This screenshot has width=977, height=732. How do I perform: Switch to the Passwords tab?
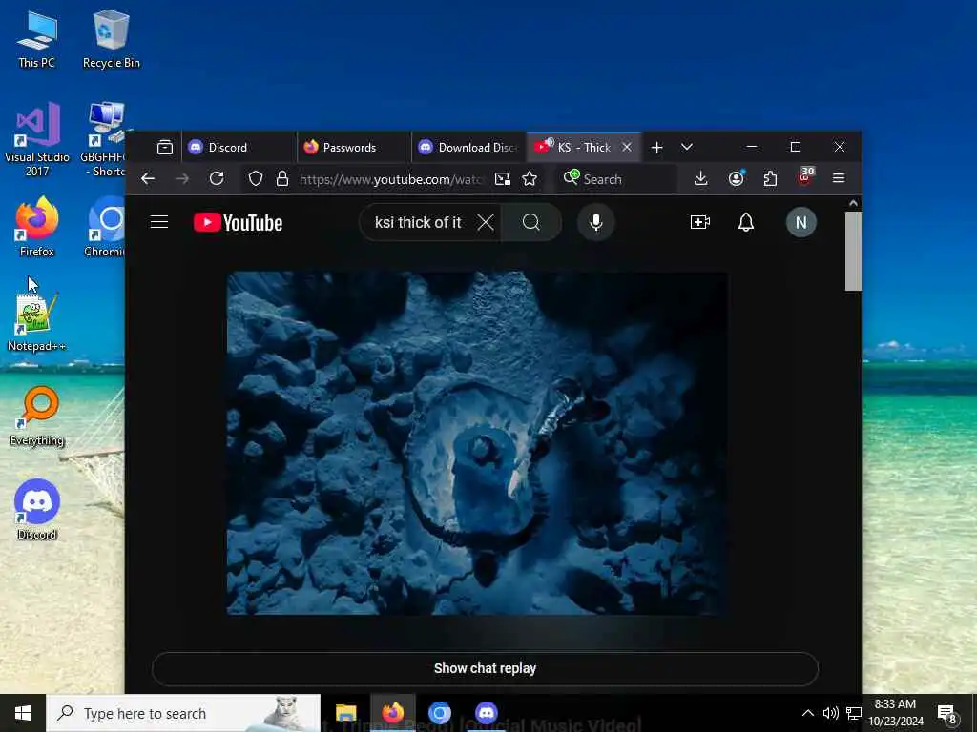354,148
